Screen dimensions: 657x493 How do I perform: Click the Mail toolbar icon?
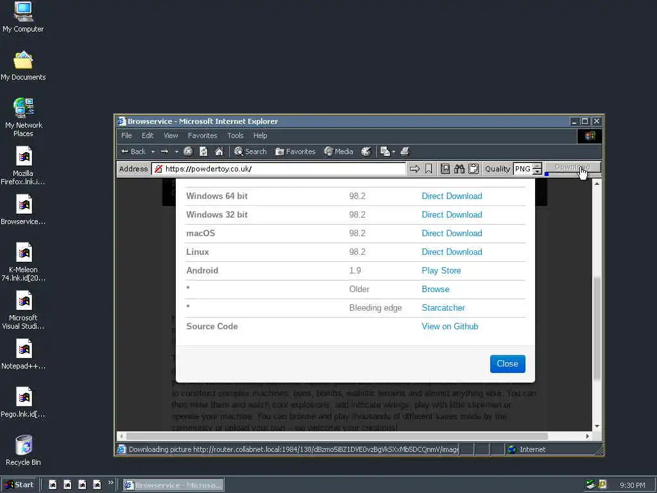tap(385, 151)
